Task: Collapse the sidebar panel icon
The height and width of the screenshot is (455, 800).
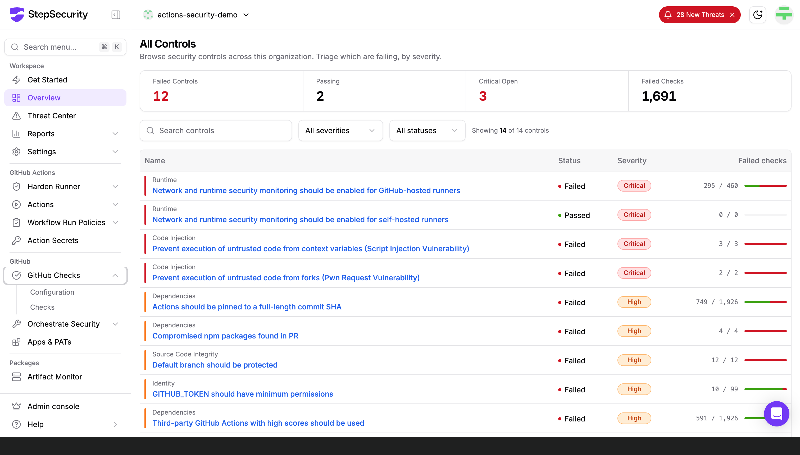Action: click(116, 15)
